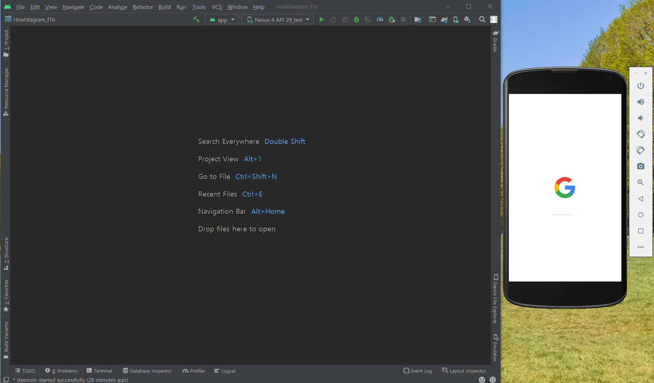This screenshot has width=654, height=383.
Task: Run the app with the green play button
Action: point(321,19)
